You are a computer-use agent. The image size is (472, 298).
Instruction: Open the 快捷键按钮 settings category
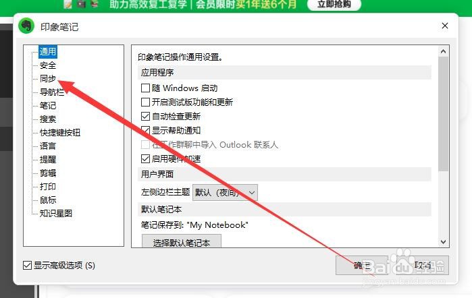pos(60,133)
